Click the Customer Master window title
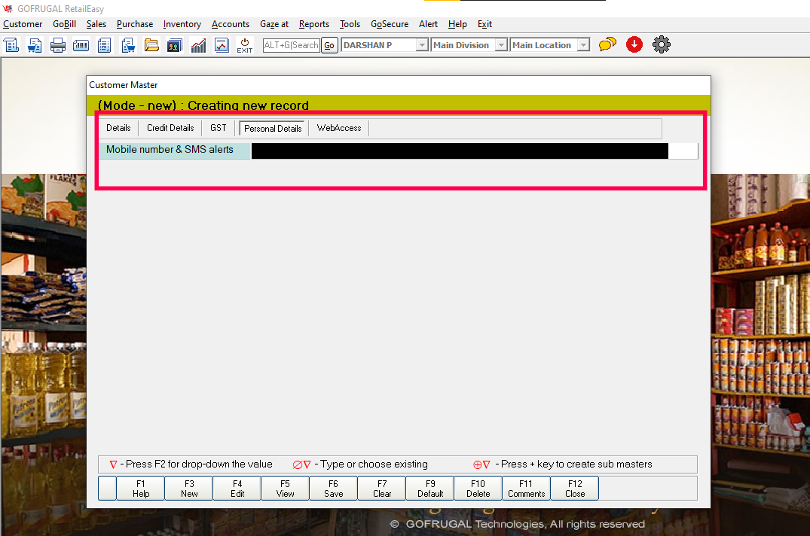The height and width of the screenshot is (536, 810). [x=123, y=85]
